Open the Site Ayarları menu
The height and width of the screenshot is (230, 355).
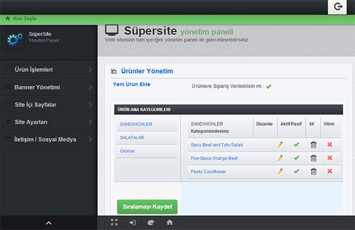point(49,122)
